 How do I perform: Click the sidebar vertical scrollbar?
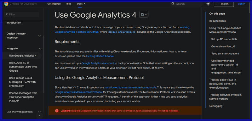pyautogui.click(x=43, y=64)
